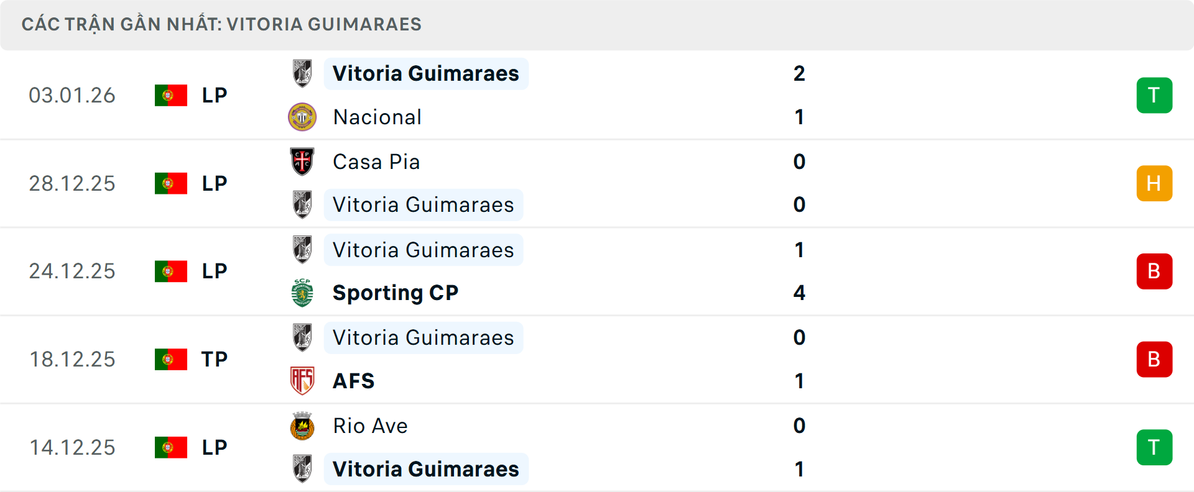Select the AFS club badge icon
This screenshot has height=492, width=1194.
pyautogui.click(x=303, y=381)
